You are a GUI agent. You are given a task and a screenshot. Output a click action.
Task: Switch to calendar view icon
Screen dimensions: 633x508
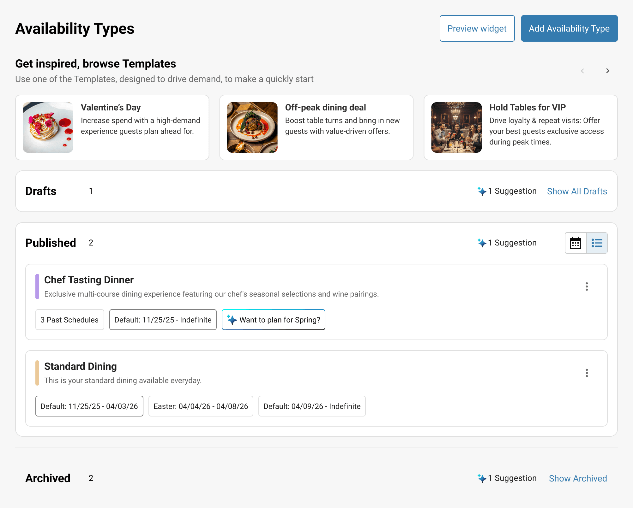576,243
